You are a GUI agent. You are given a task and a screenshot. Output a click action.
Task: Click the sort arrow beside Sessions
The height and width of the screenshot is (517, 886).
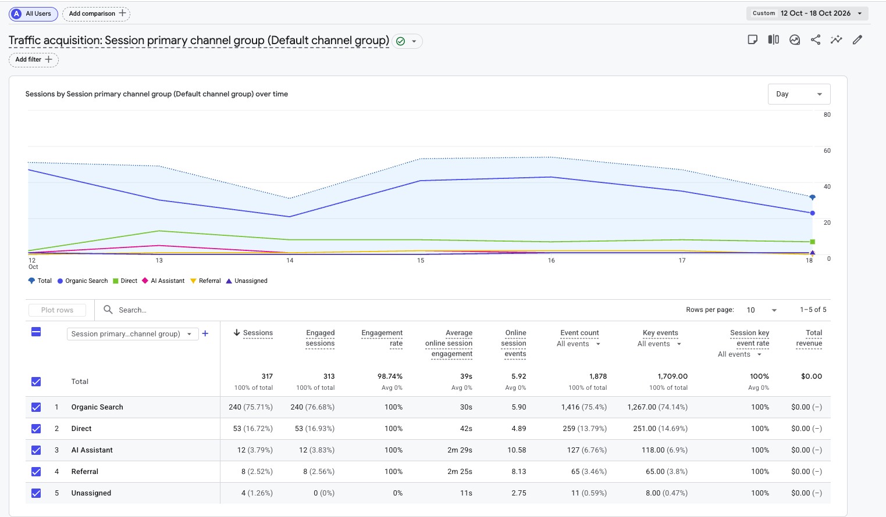point(237,333)
